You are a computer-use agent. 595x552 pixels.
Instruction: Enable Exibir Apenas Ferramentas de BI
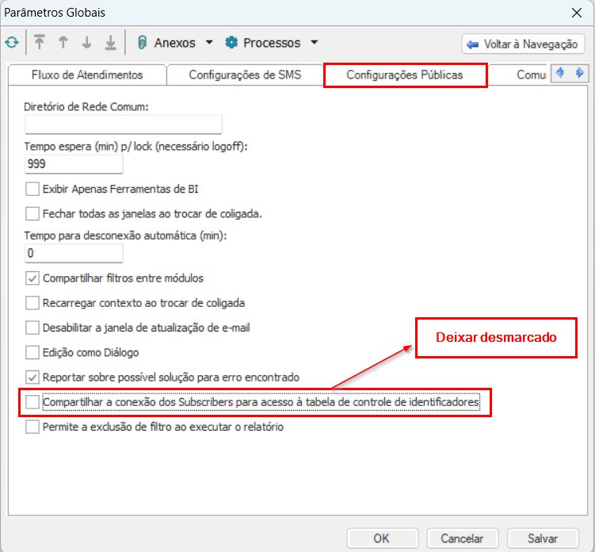[x=32, y=189]
